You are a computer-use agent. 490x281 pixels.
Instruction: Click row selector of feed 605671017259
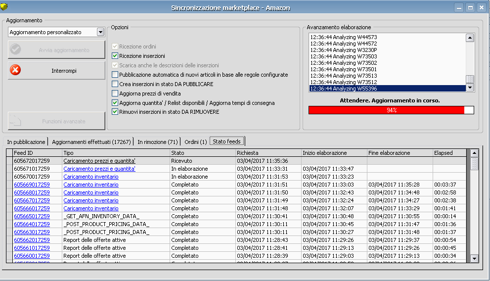tap(10, 169)
